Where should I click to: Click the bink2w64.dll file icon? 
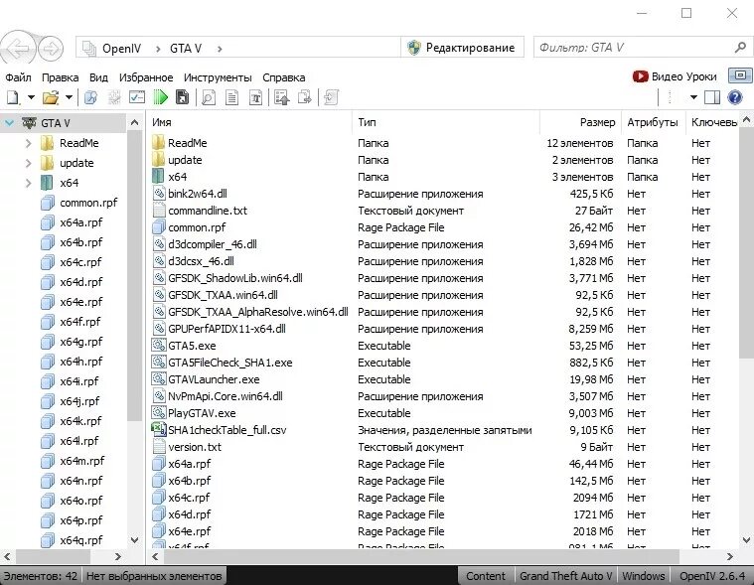159,194
